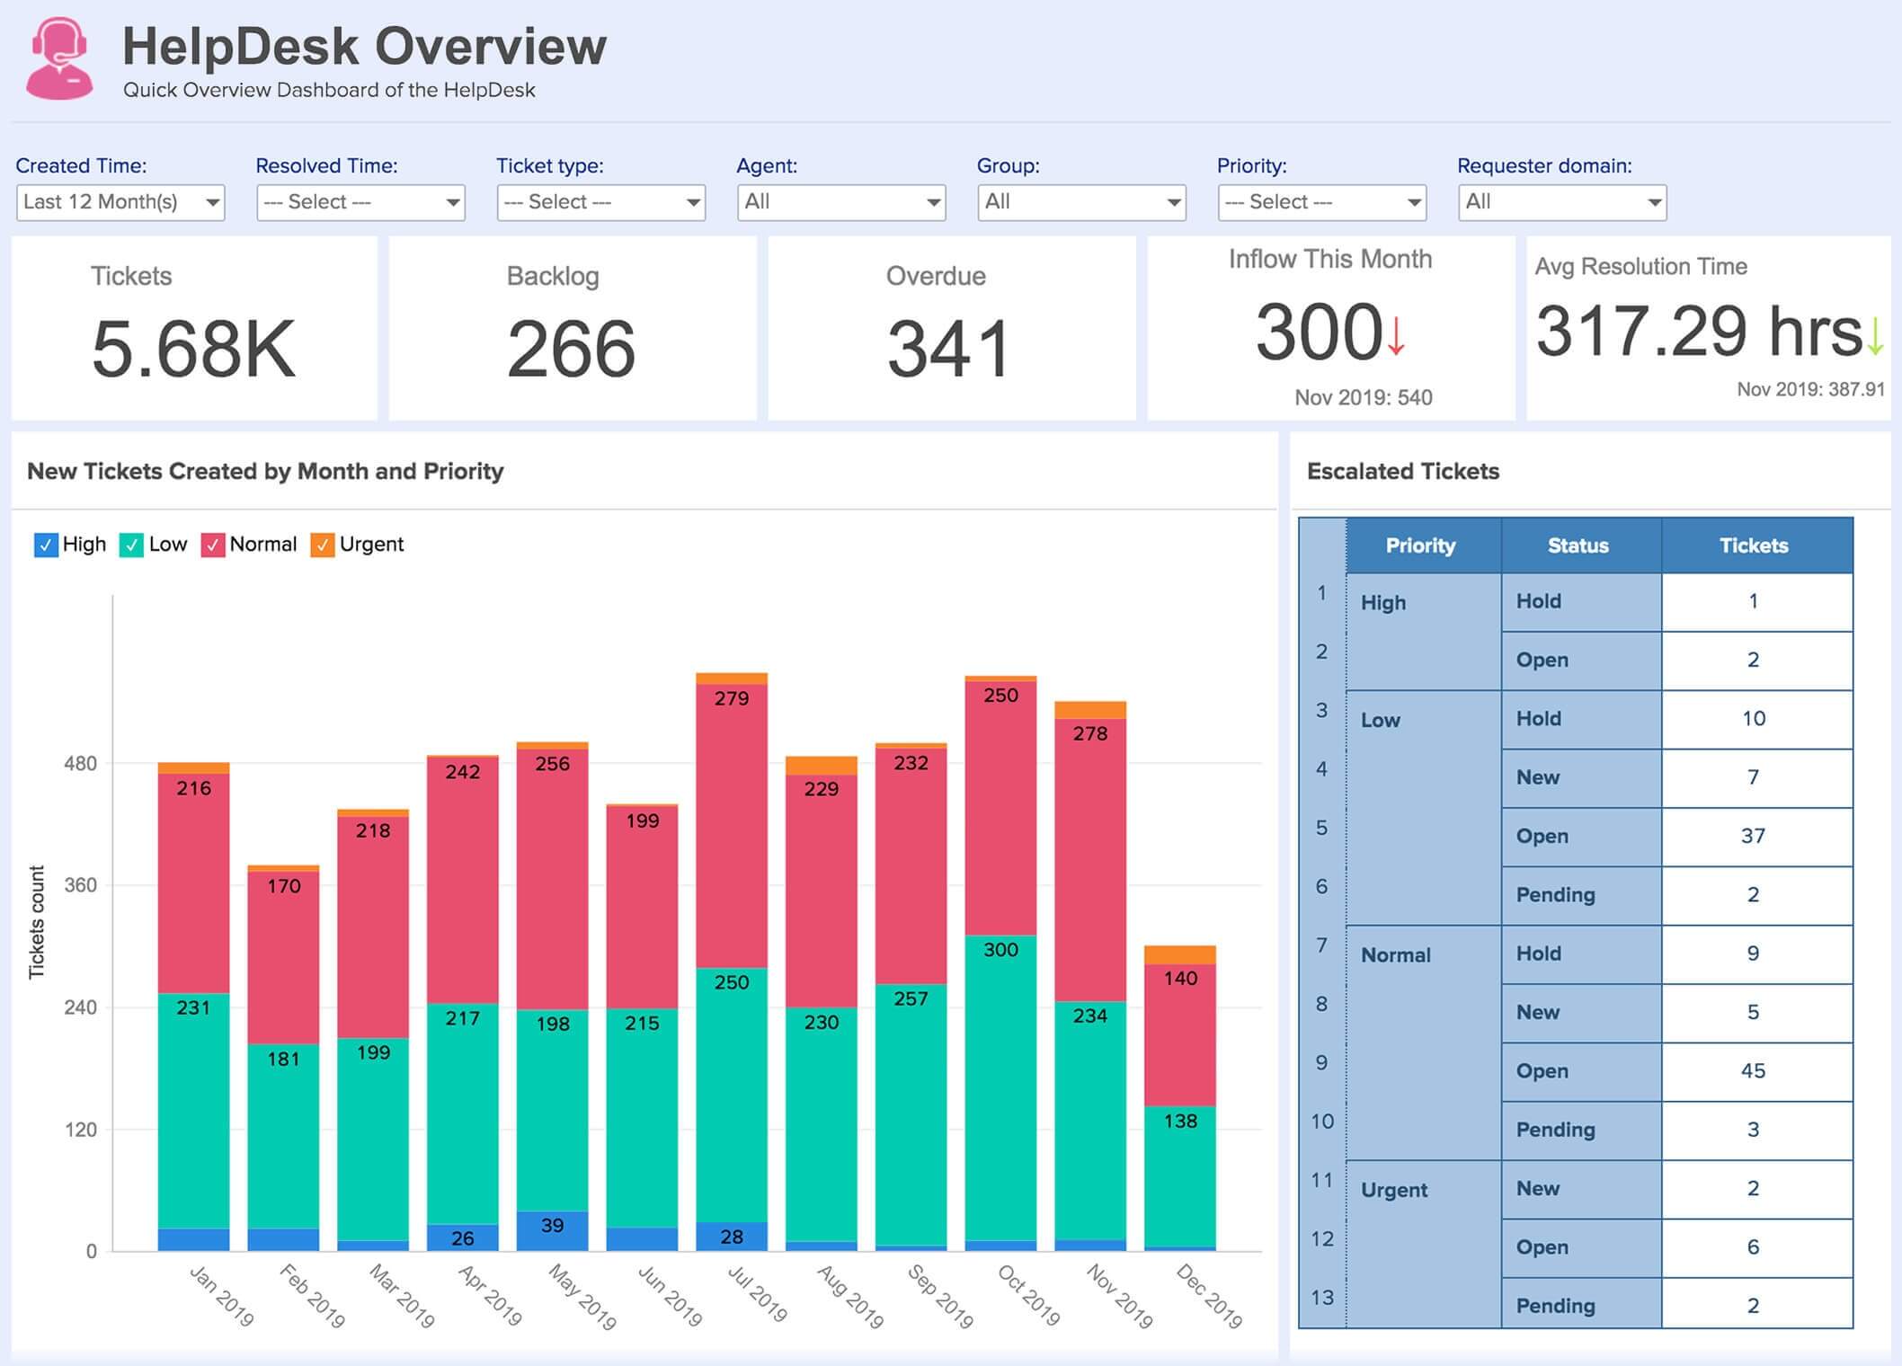Toggle the High priority legend checkbox
1902x1366 pixels.
[46, 544]
